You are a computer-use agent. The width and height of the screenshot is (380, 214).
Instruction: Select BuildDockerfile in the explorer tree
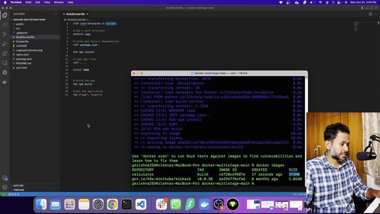click(25, 37)
